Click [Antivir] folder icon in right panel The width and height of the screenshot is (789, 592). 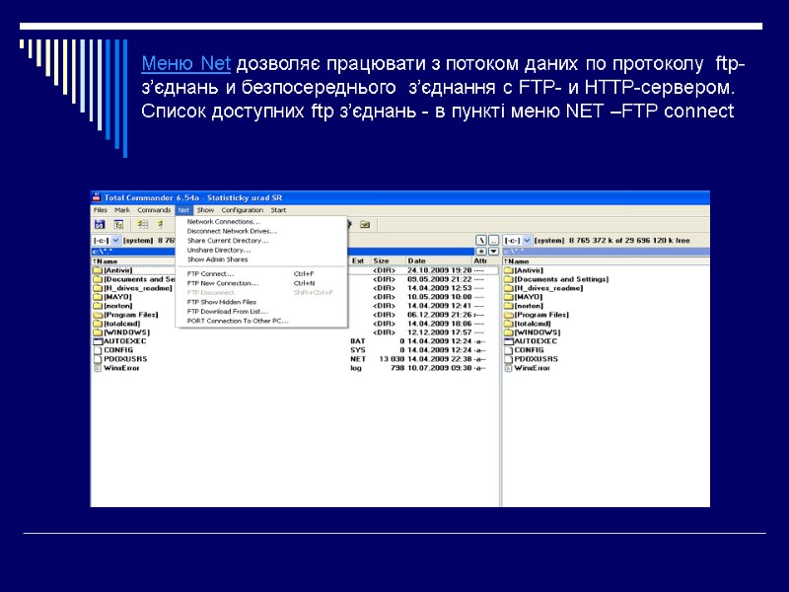coord(508,270)
